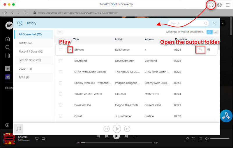Open Your Library icon in sidebar
233x148 pixels.
click(x=8, y=55)
